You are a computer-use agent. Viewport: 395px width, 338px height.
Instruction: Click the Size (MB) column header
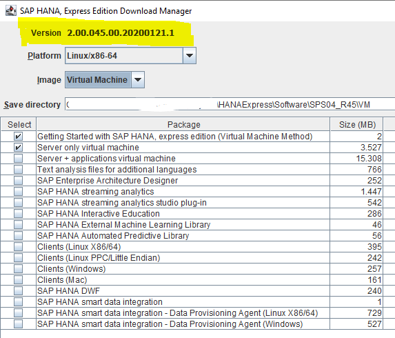(356, 124)
